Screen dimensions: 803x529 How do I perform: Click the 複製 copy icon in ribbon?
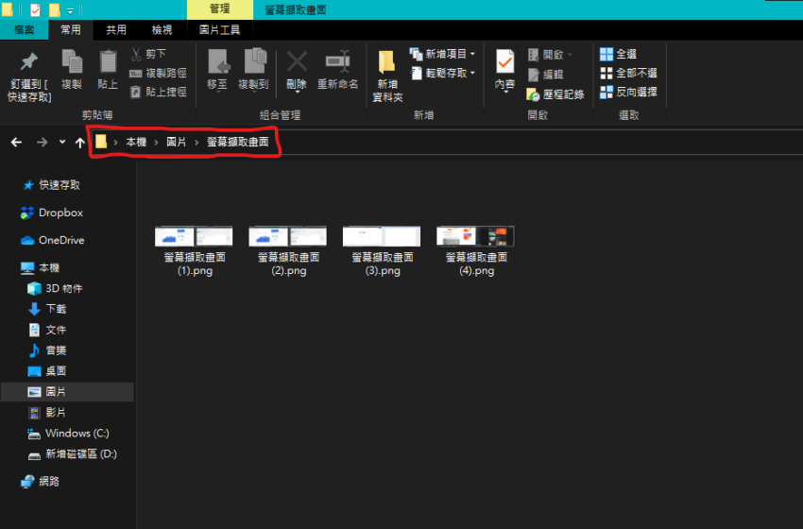coord(72,62)
